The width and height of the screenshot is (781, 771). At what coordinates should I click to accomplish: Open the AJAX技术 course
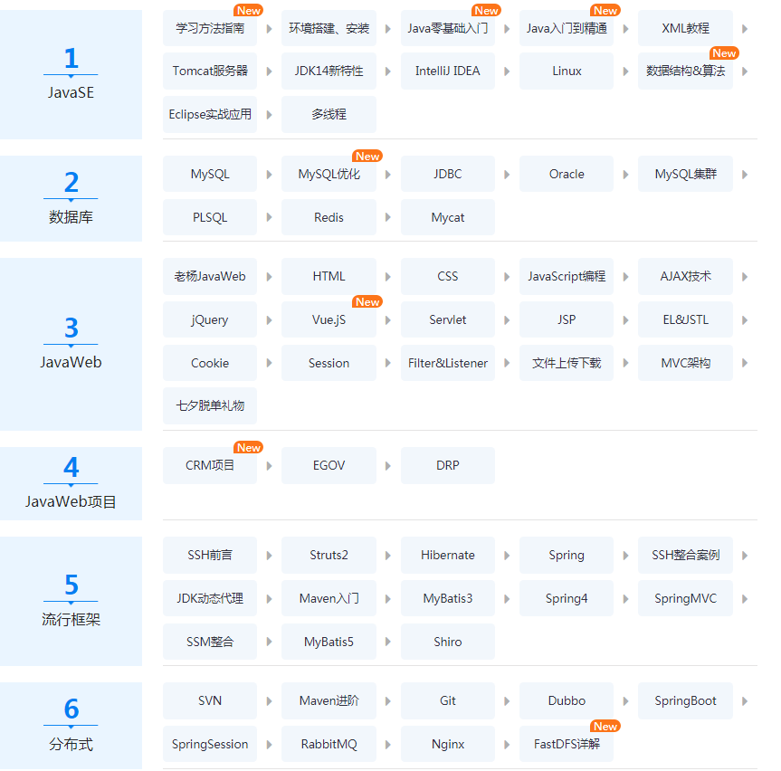pos(685,276)
